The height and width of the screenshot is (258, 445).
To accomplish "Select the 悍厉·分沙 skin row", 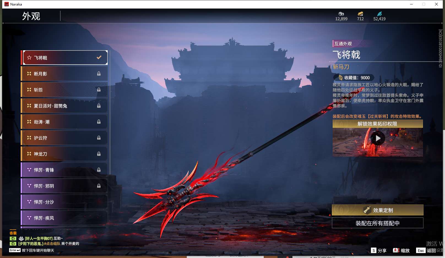I will click(x=65, y=202).
